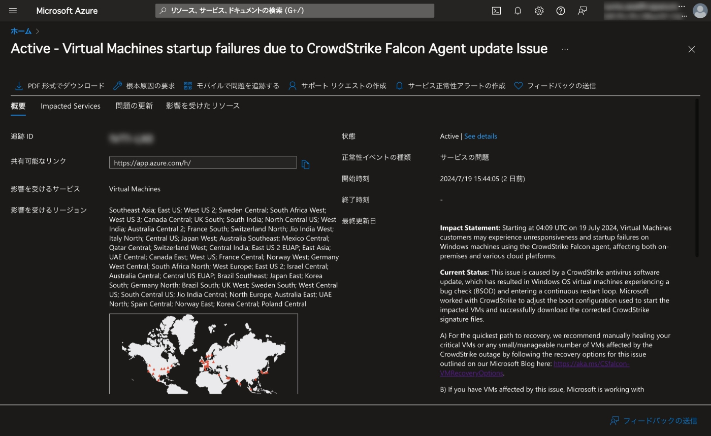Click 根本原因の要求
This screenshot has height=436, width=711.
pos(150,86)
